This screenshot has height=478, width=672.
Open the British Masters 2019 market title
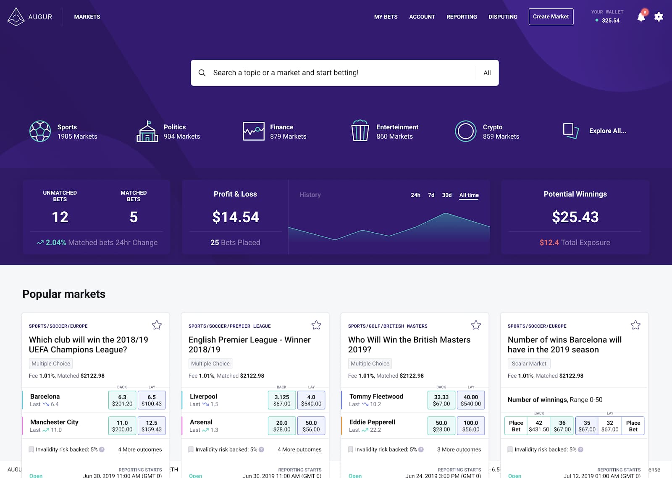(x=409, y=344)
